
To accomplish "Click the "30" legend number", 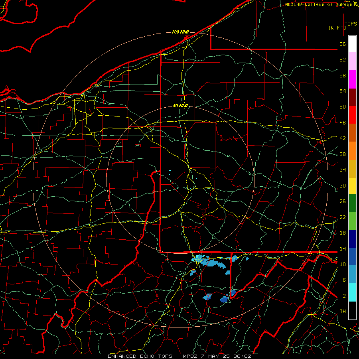I will click(x=343, y=185).
